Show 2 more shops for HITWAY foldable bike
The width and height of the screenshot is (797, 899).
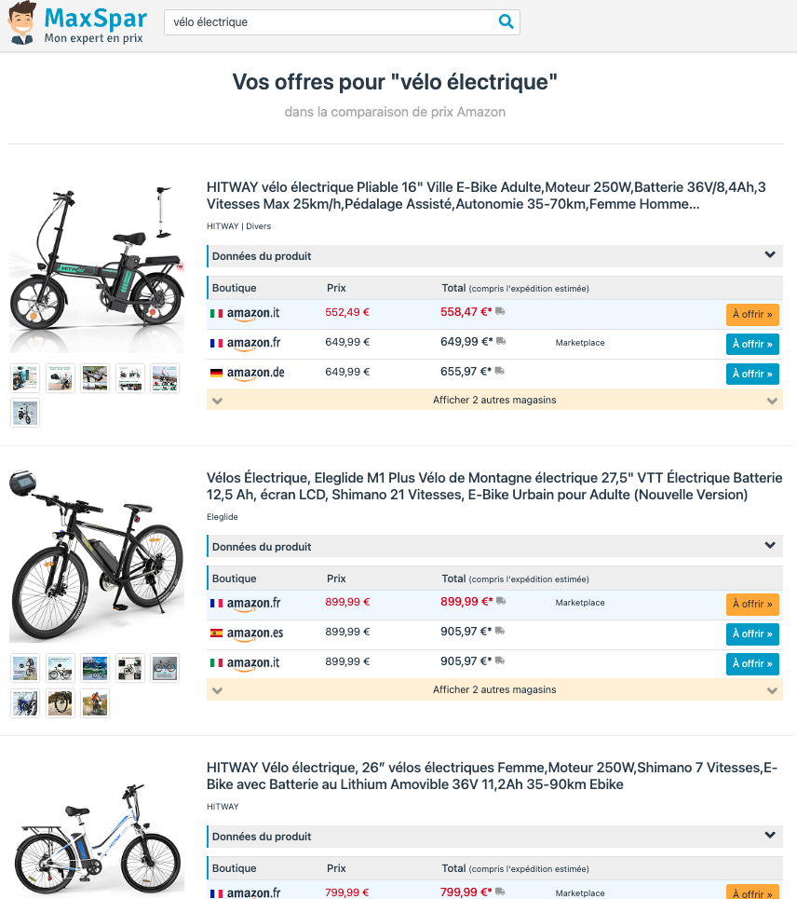tap(495, 400)
